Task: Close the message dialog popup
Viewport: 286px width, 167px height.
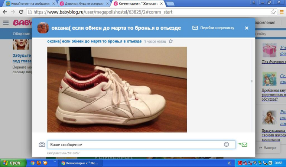Action: point(247,28)
